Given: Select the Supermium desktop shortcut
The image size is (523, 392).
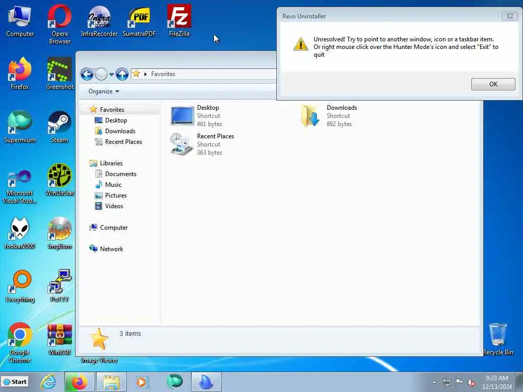Looking at the screenshot, I should [20, 127].
